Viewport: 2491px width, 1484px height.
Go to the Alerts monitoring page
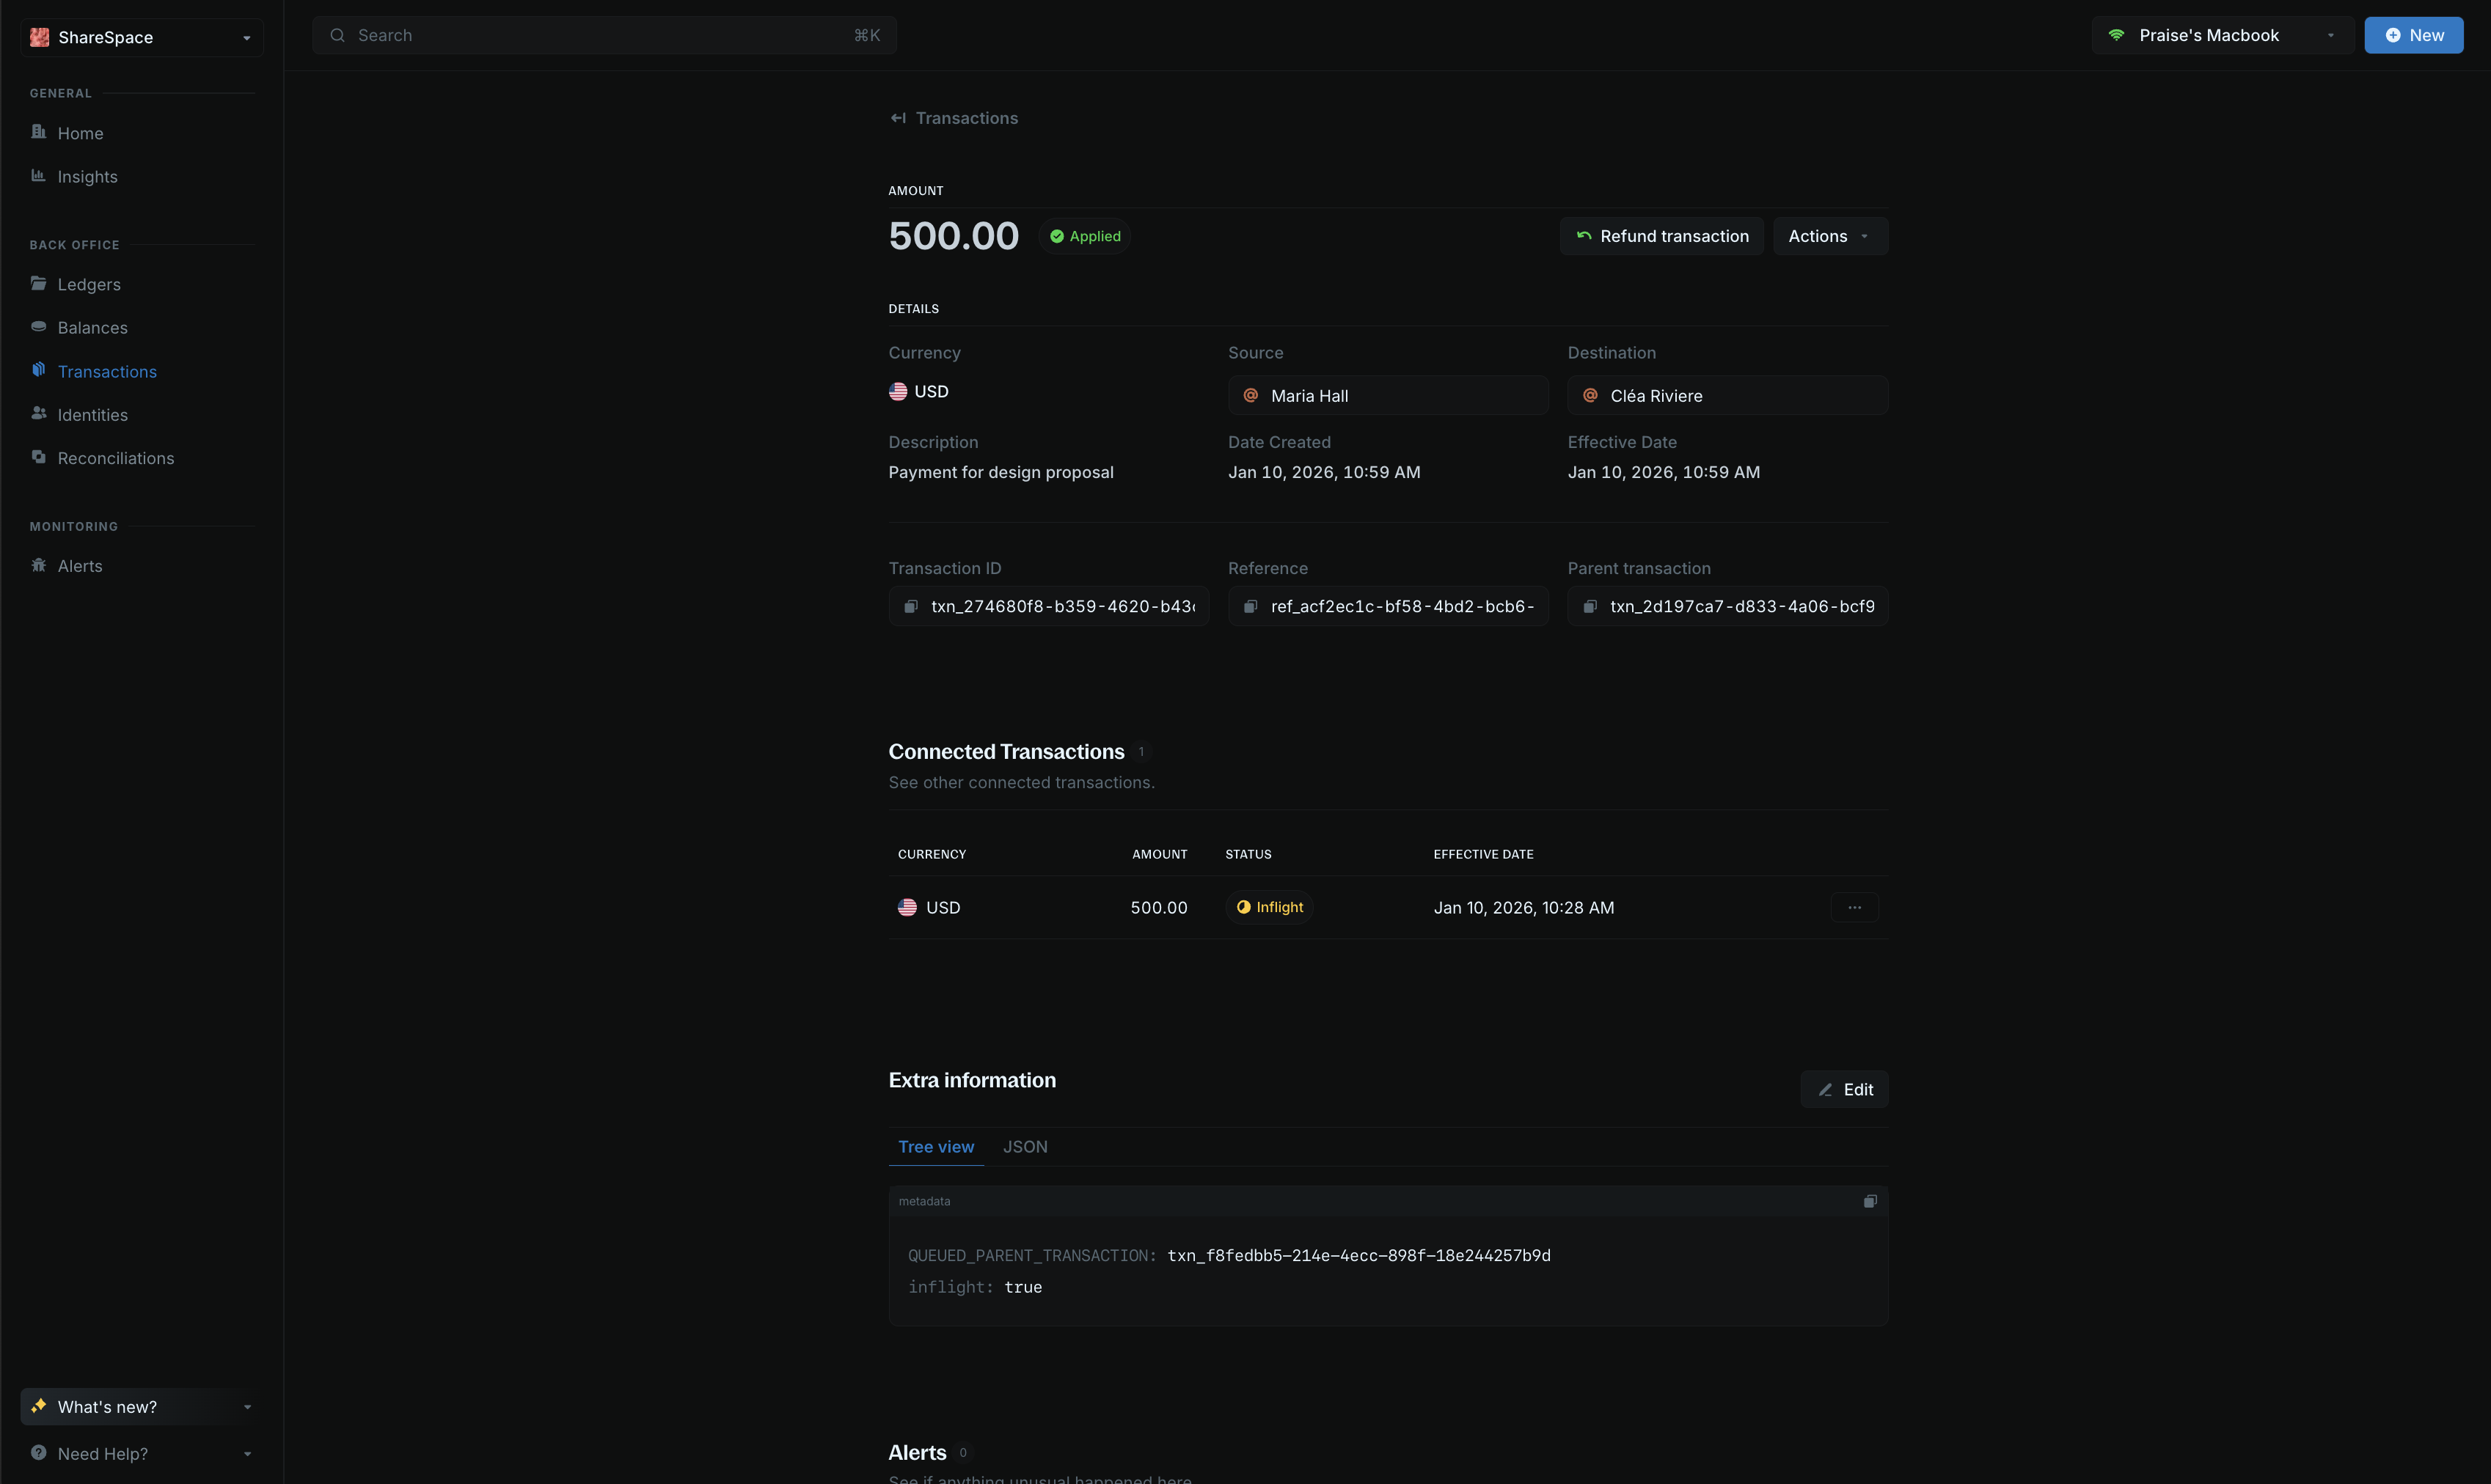[x=79, y=566]
